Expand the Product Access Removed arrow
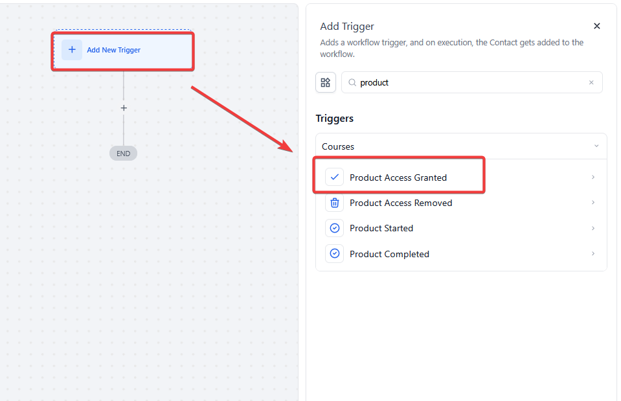 coord(593,203)
